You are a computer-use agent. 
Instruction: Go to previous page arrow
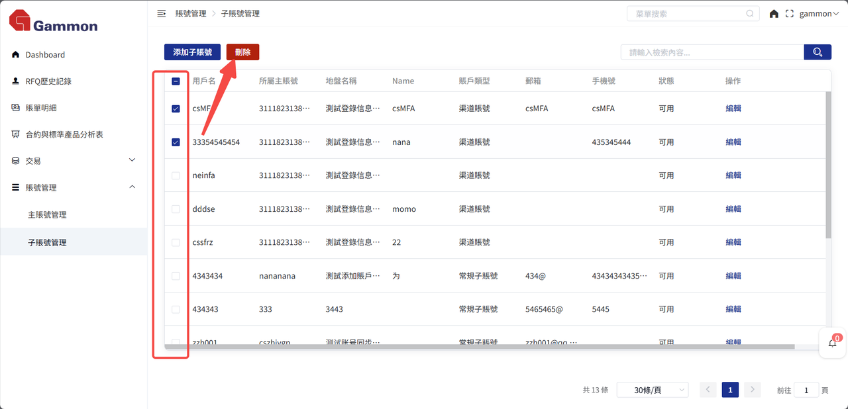[708, 390]
